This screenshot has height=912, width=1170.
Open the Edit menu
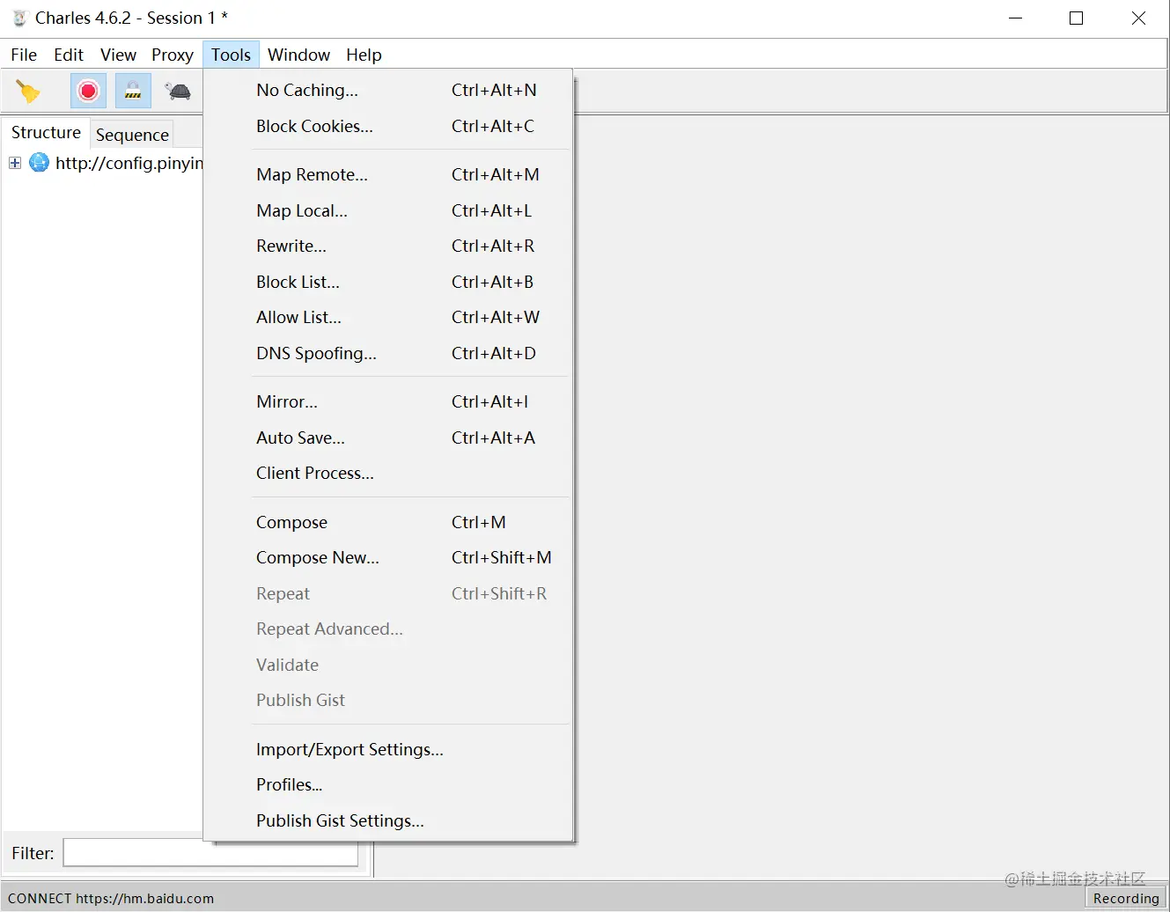tap(69, 55)
